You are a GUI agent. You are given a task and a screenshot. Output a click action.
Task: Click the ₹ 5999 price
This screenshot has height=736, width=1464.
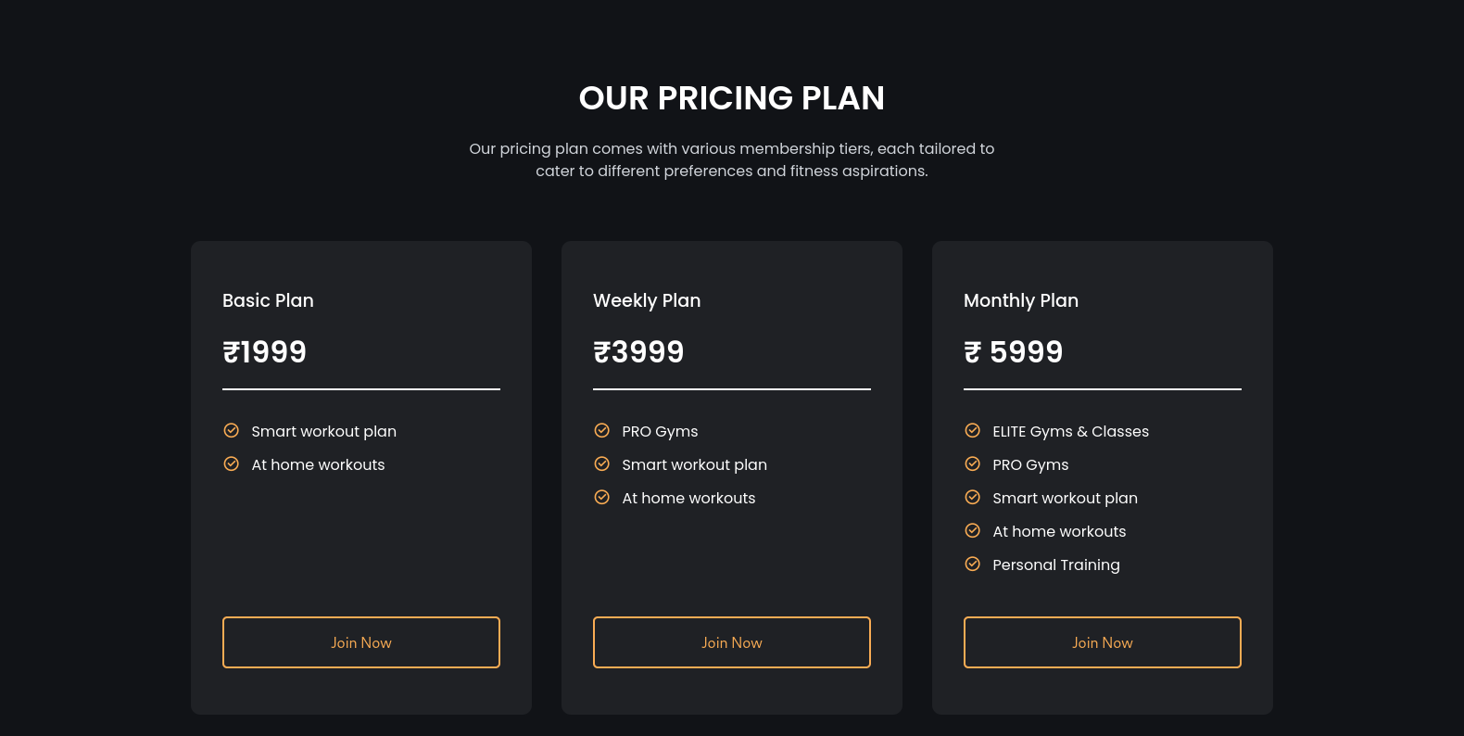point(1013,352)
